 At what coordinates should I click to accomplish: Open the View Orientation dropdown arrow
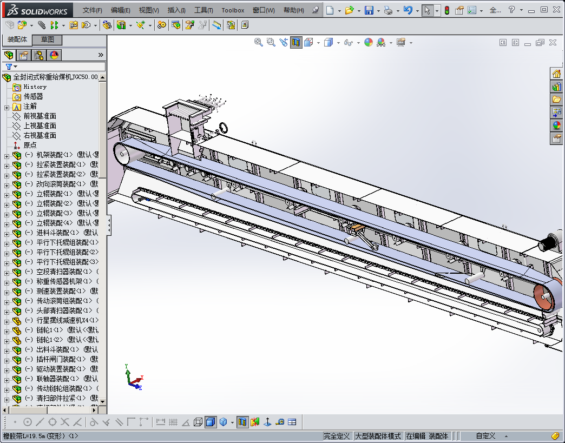point(318,43)
